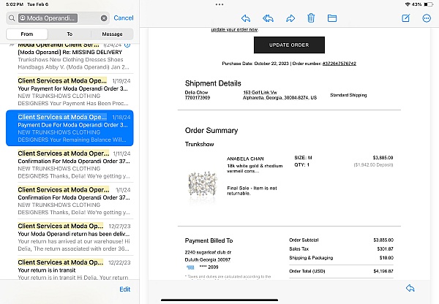Compose a new message
439x304 pixels.
tap(407, 18)
